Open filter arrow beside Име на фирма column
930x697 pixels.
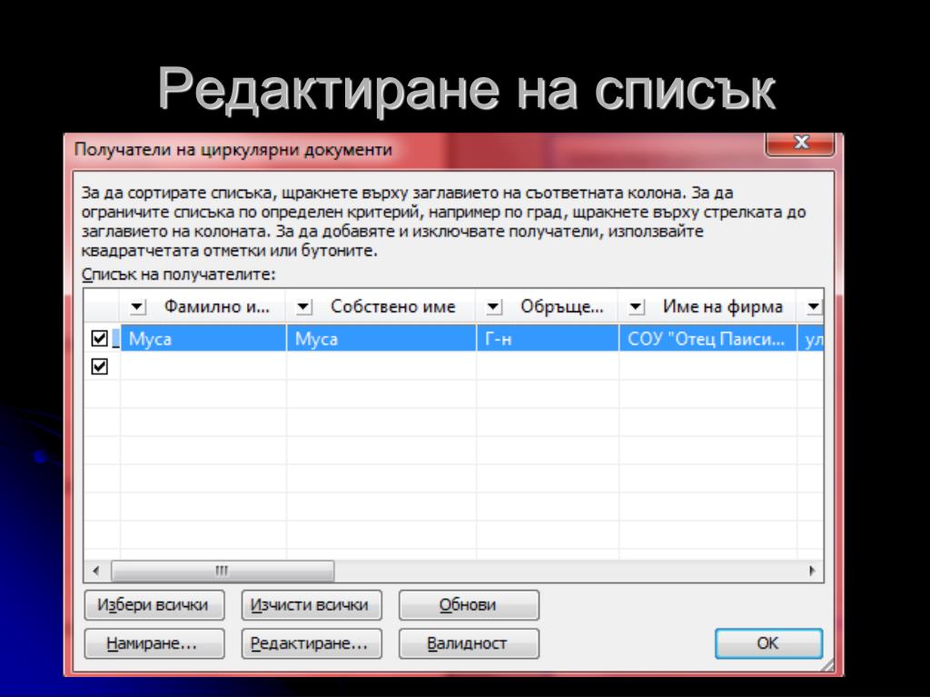(x=637, y=307)
